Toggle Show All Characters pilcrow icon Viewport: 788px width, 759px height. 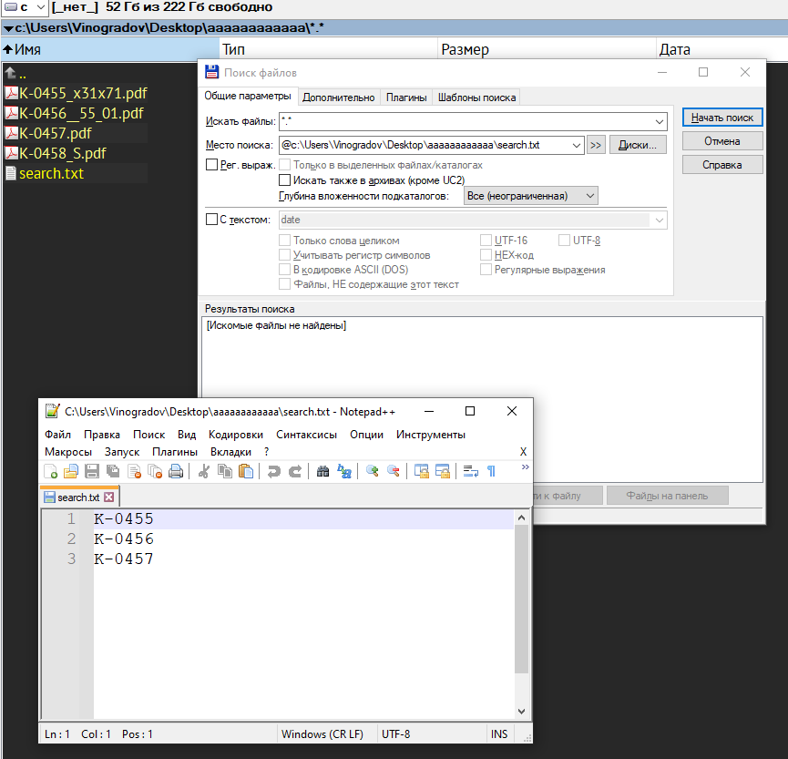click(491, 471)
